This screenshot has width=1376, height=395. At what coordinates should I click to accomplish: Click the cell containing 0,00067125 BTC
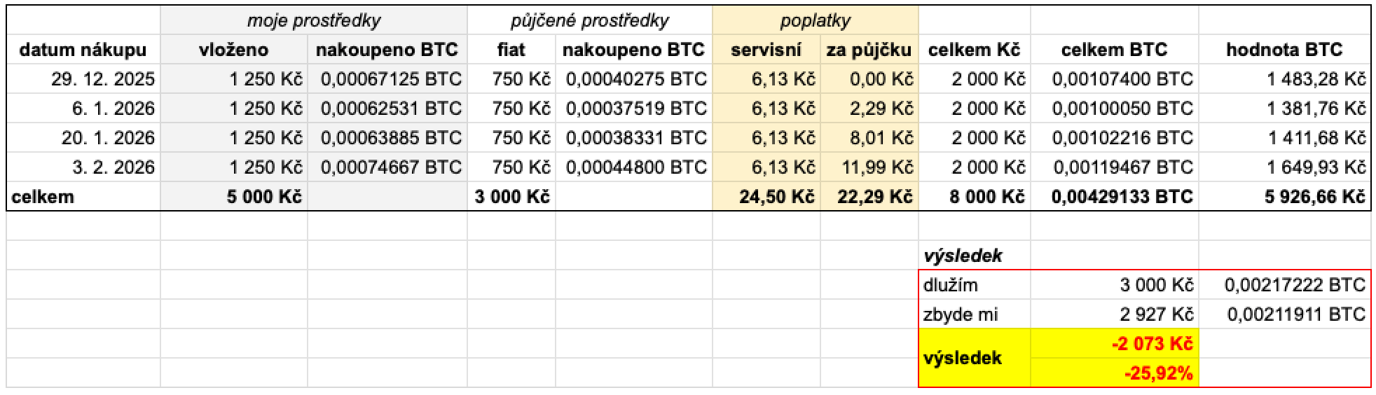[x=391, y=79]
